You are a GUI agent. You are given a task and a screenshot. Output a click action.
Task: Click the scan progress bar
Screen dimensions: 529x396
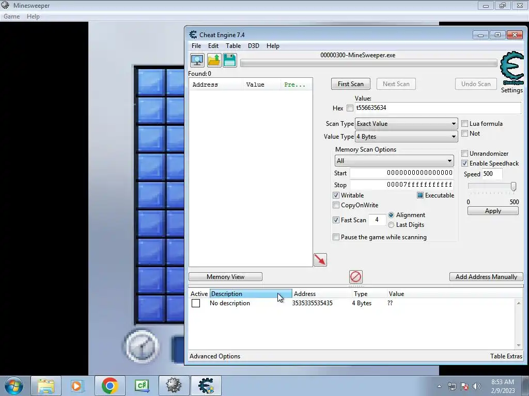tap(369, 63)
